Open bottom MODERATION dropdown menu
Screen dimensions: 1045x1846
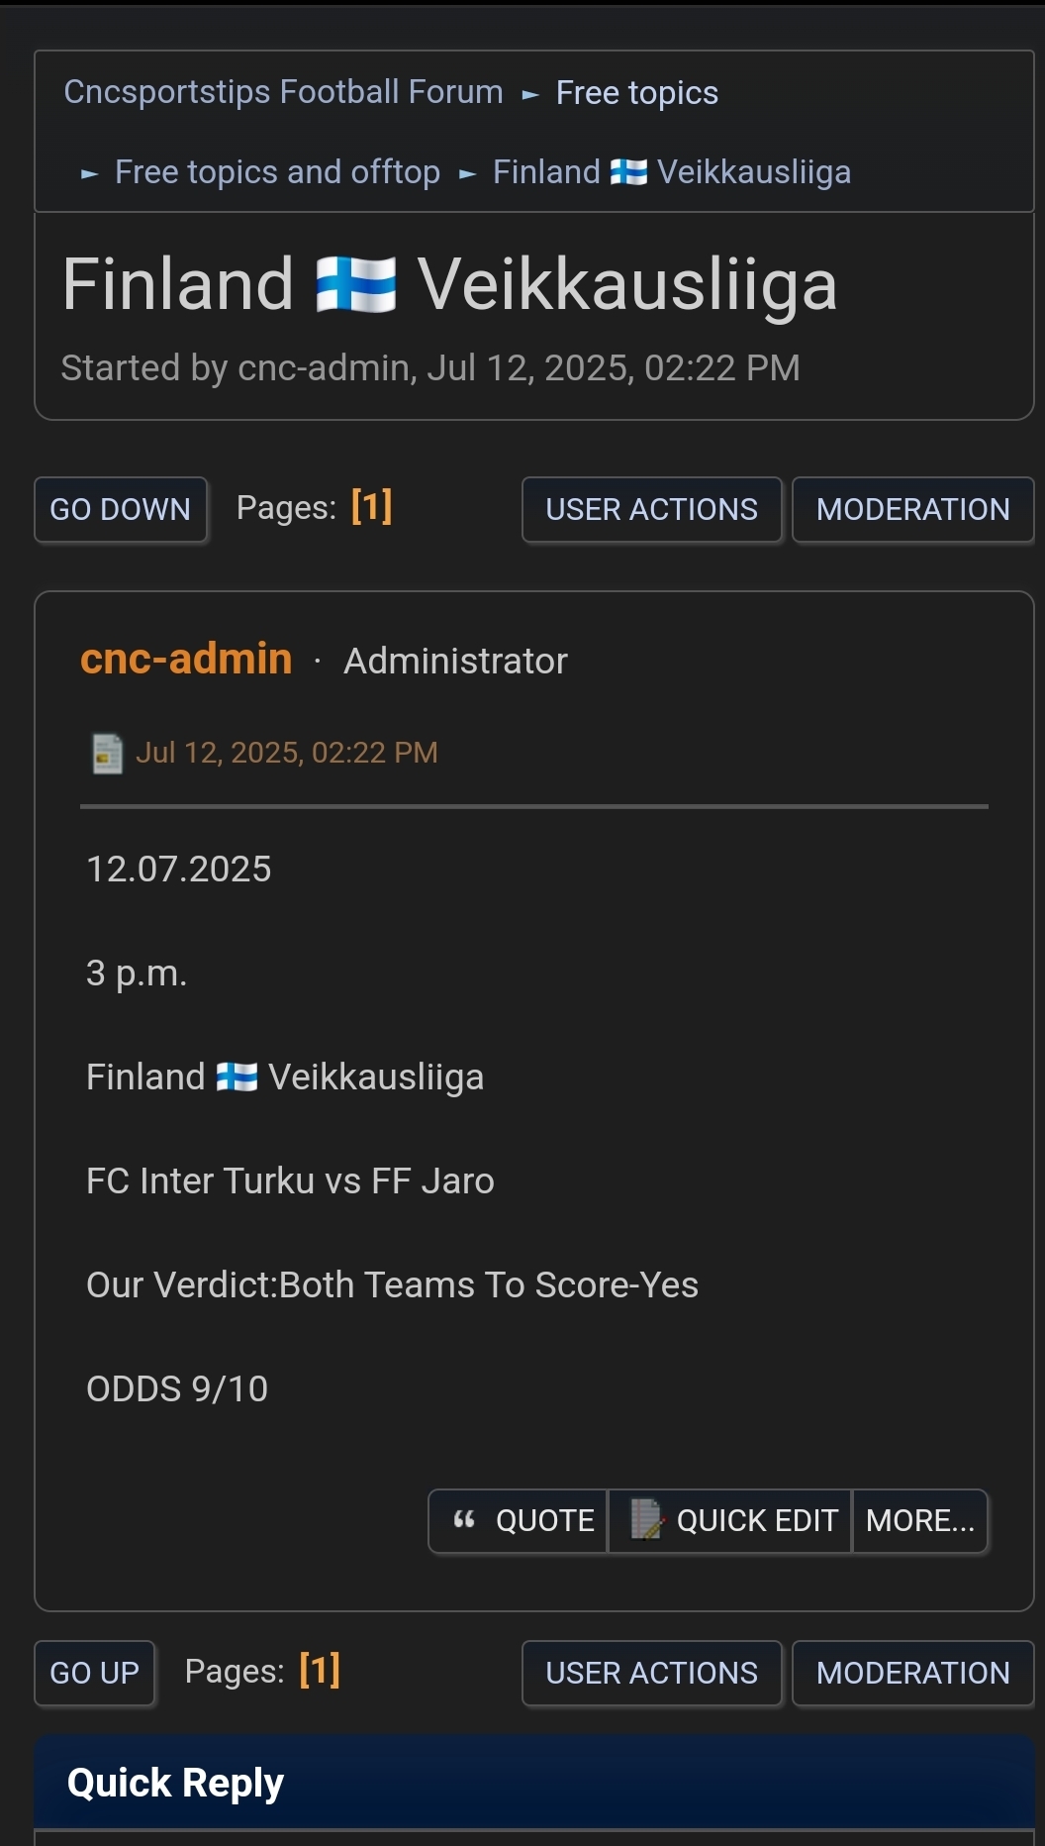tap(912, 1674)
